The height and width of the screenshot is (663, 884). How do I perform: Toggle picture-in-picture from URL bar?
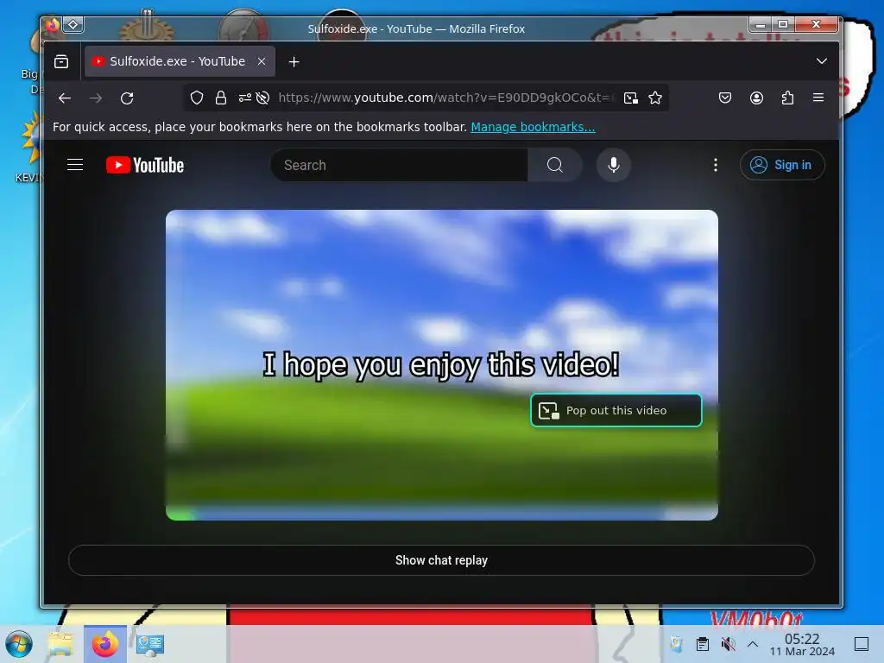click(631, 98)
